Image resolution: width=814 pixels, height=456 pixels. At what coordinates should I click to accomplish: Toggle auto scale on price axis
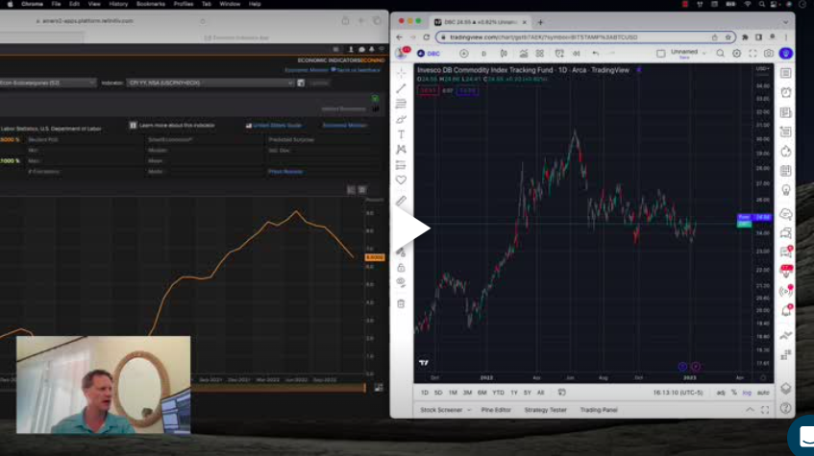(763, 393)
